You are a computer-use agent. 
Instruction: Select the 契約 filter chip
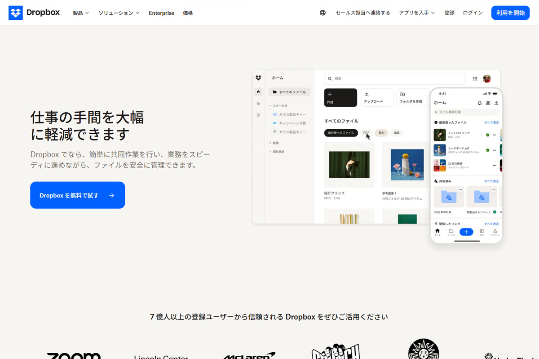381,133
